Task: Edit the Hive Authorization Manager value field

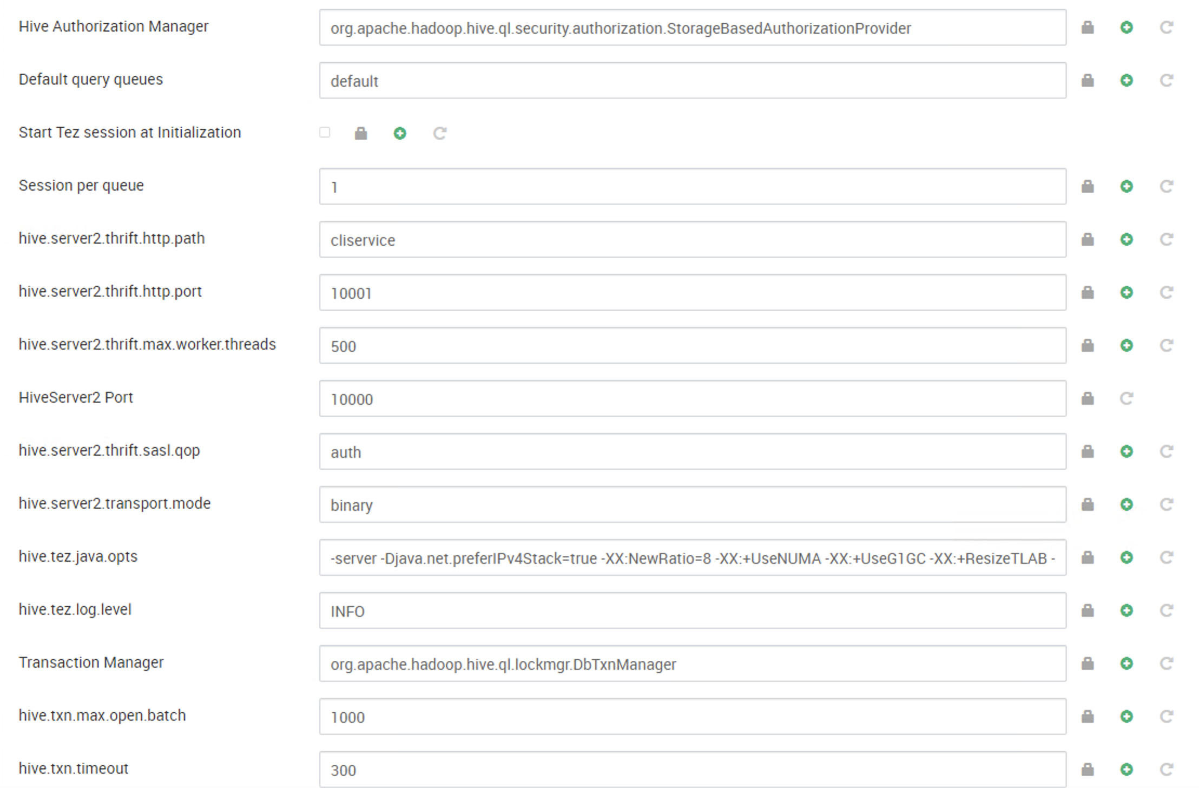Action: [x=693, y=28]
